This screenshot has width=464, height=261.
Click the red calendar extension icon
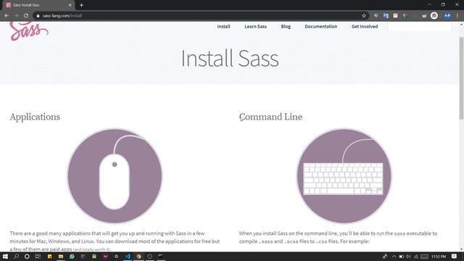pos(395,16)
